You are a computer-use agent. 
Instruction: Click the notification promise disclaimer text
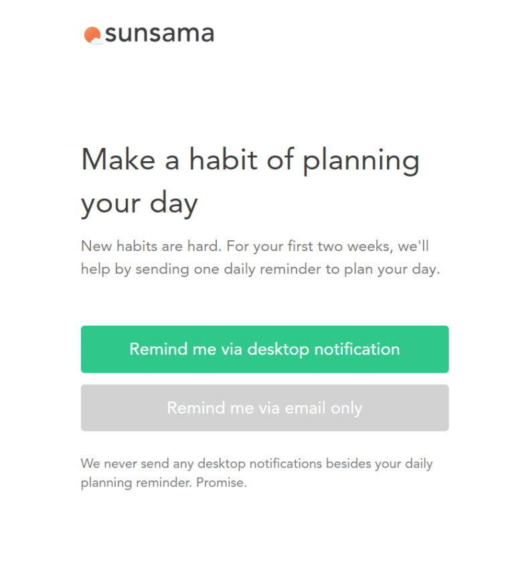pyautogui.click(x=257, y=472)
